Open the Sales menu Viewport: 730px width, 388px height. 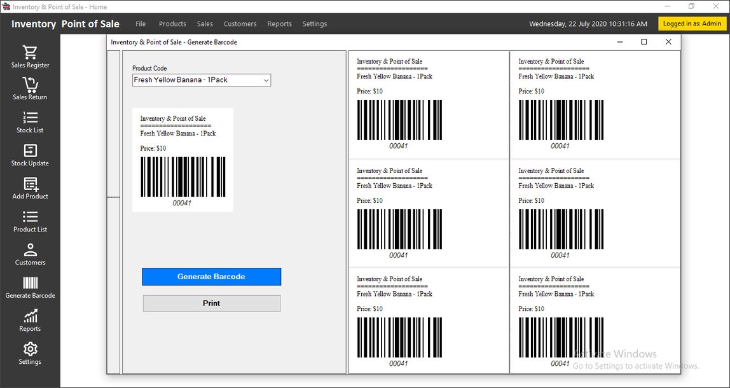(205, 24)
